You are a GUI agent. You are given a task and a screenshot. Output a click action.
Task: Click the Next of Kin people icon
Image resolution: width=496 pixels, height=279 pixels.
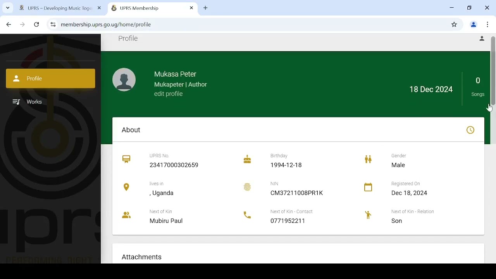[126, 215]
